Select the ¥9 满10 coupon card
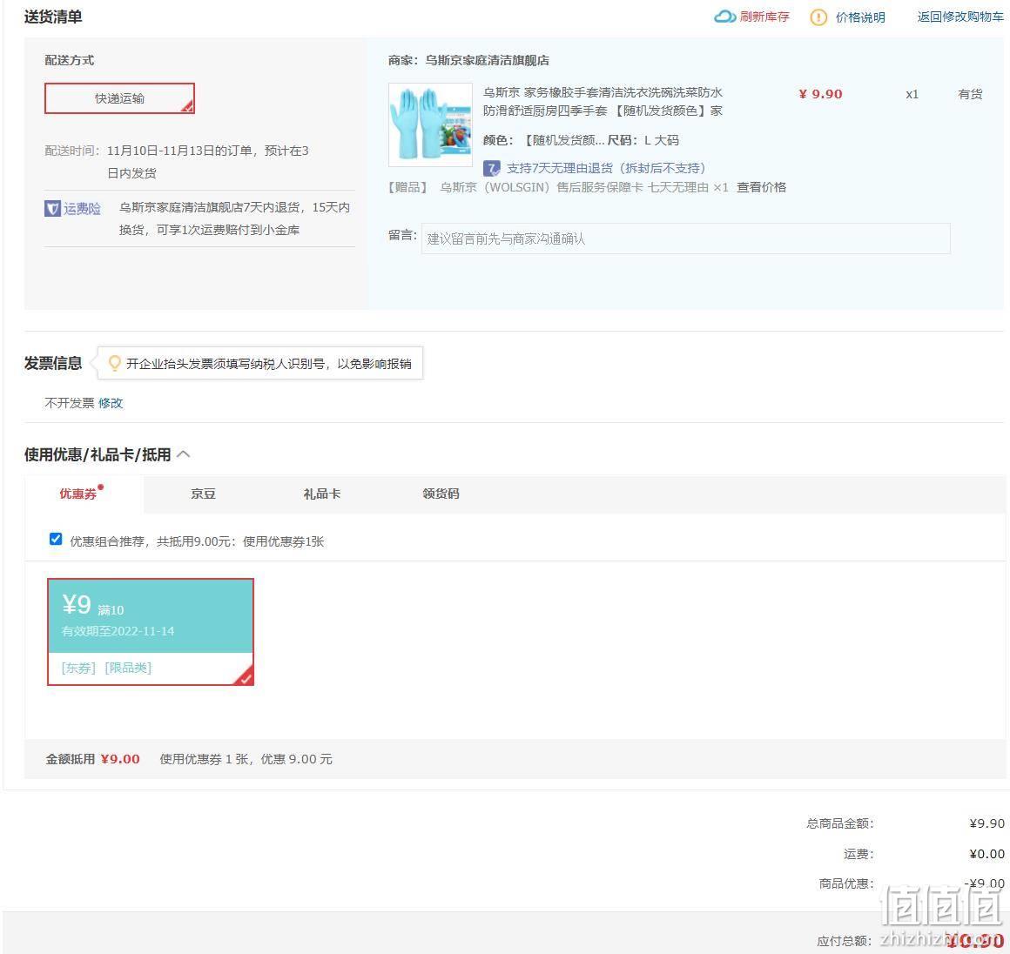This screenshot has height=954, width=1010. click(x=151, y=632)
